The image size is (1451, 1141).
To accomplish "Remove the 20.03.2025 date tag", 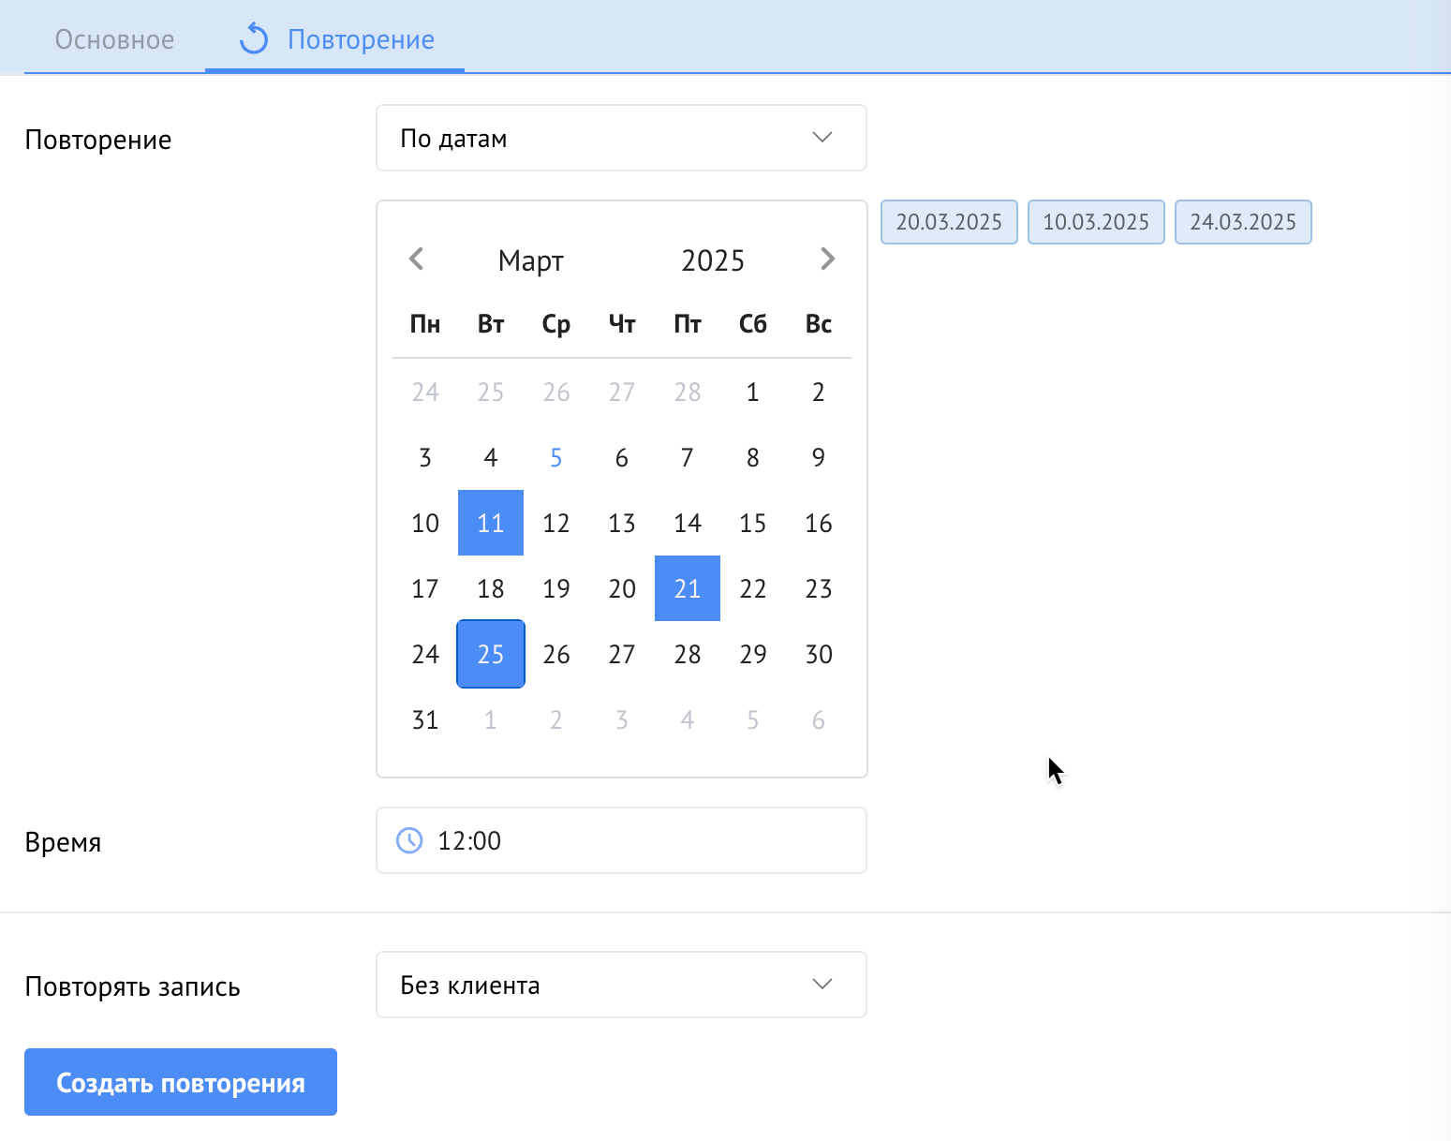I will [x=949, y=222].
